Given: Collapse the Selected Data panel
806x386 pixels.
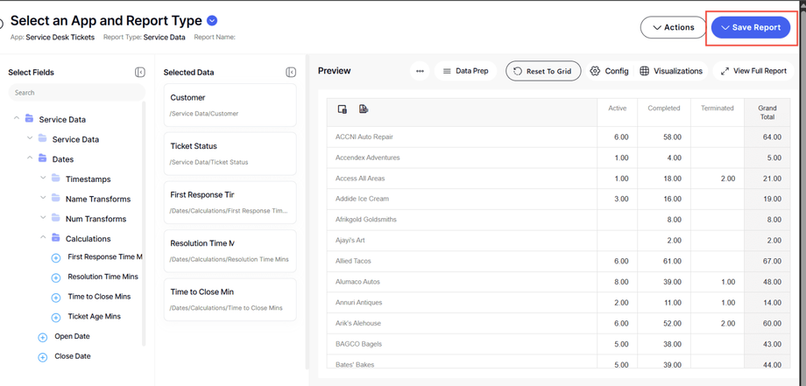Looking at the screenshot, I should coord(291,72).
